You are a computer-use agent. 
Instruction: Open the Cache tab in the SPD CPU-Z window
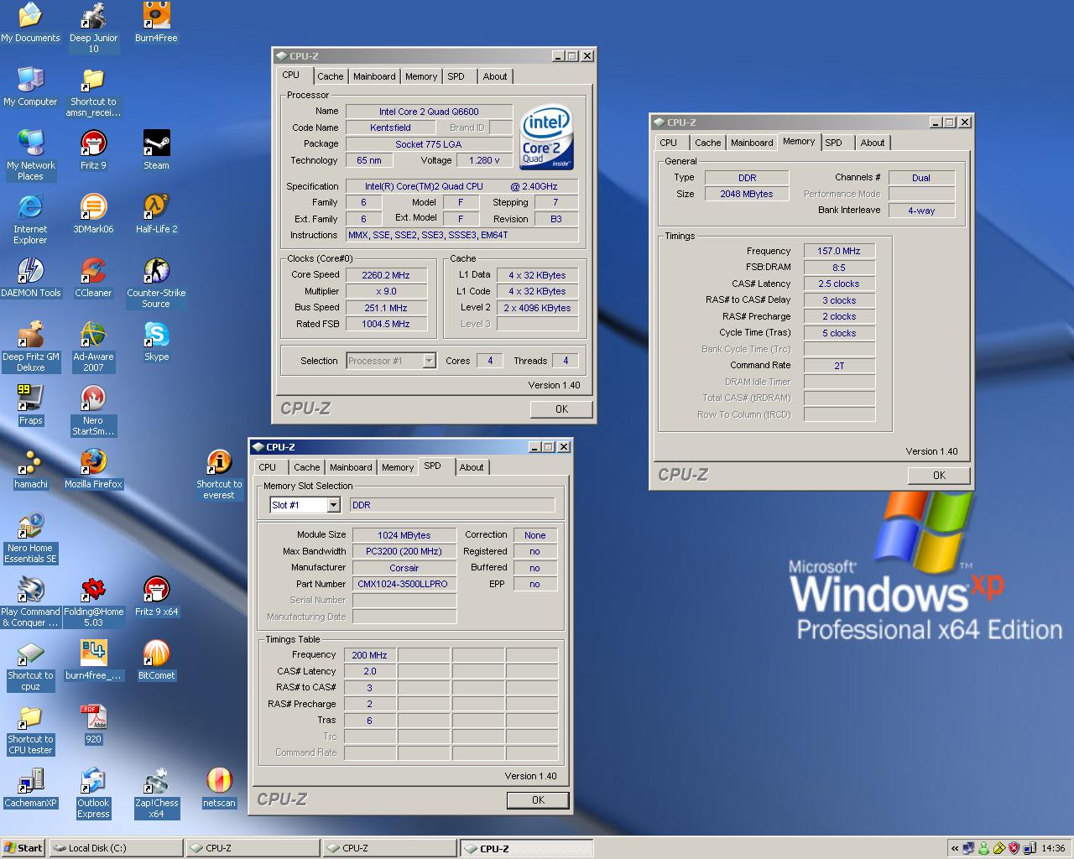click(306, 467)
